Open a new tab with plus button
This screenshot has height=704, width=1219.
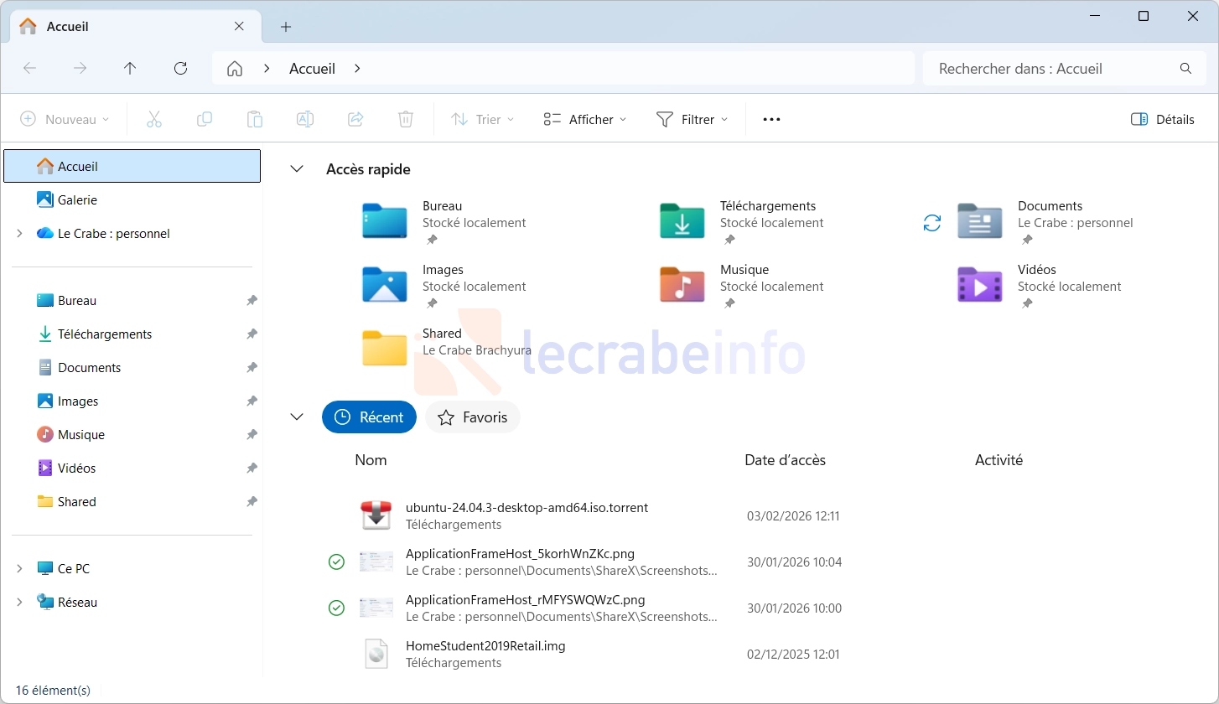coord(286,27)
